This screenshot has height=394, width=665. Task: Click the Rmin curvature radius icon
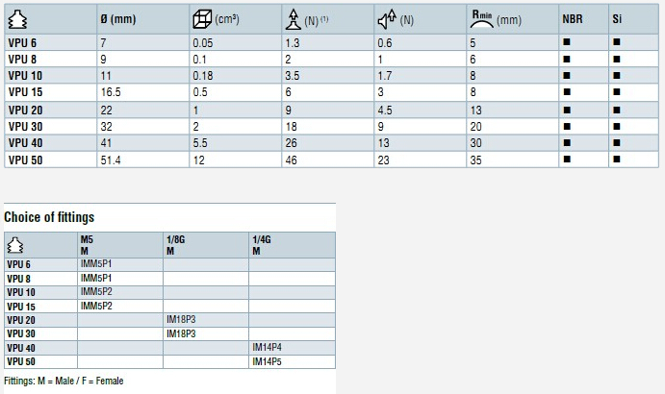[x=482, y=16]
